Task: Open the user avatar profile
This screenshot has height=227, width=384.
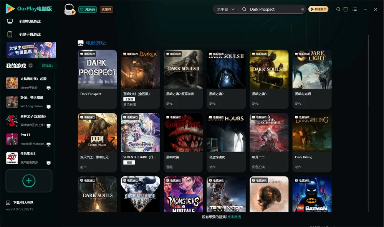Action: pos(69,9)
